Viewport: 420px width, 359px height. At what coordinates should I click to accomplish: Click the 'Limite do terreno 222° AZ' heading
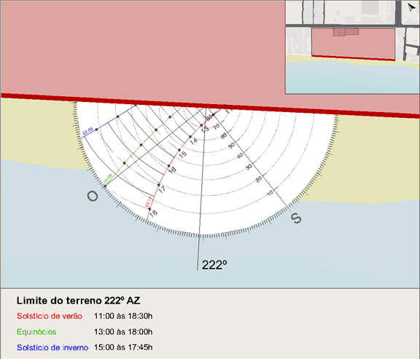pos(78,301)
